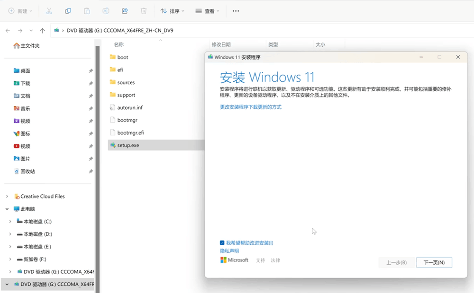Open the sources folder icon
This screenshot has height=293, width=474.
coord(112,82)
